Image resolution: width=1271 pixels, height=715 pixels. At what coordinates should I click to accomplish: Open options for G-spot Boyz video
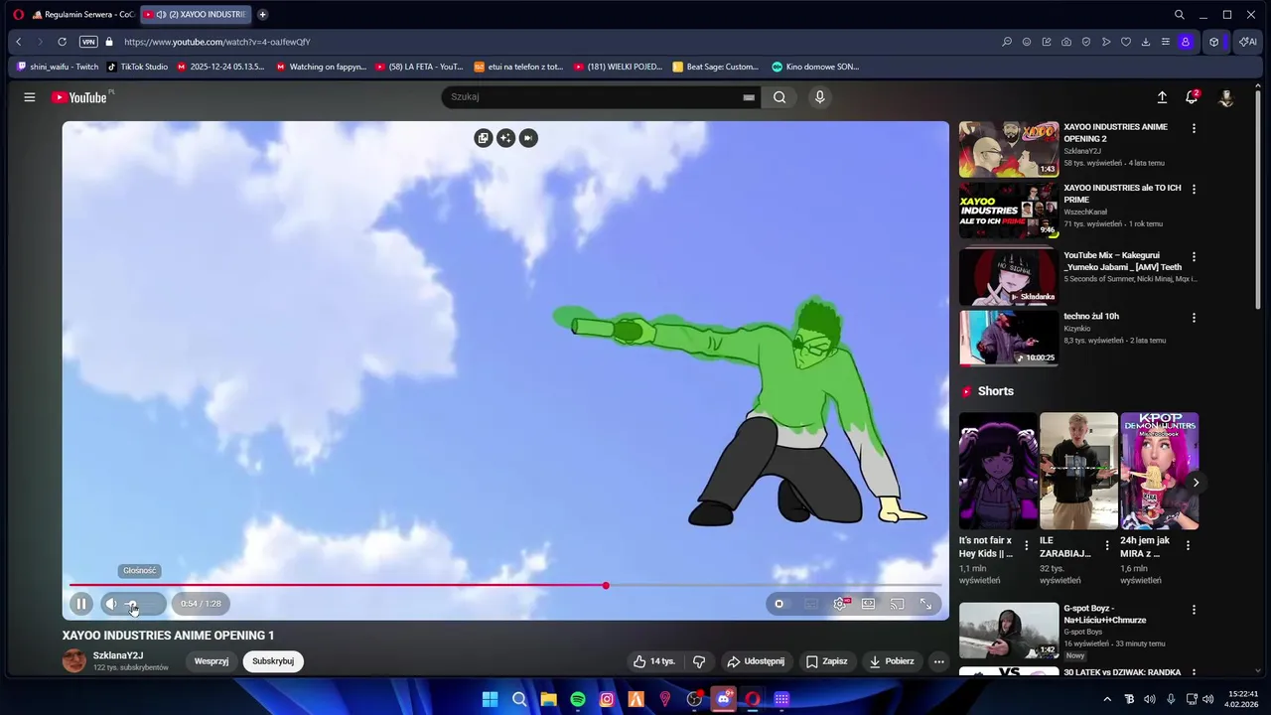point(1194,610)
